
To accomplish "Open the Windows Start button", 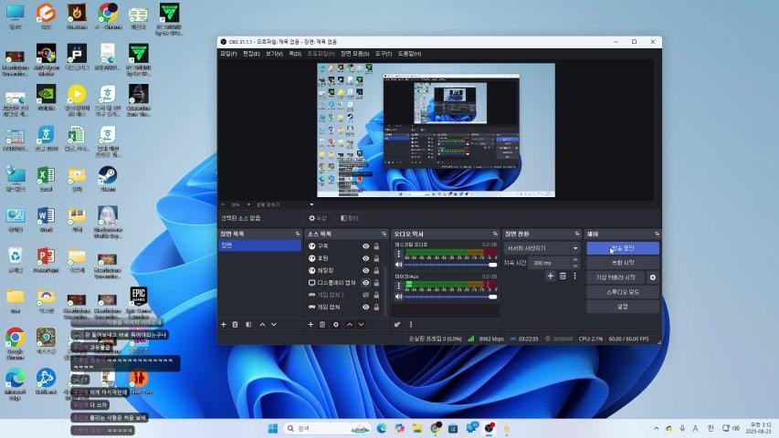I will (273, 428).
